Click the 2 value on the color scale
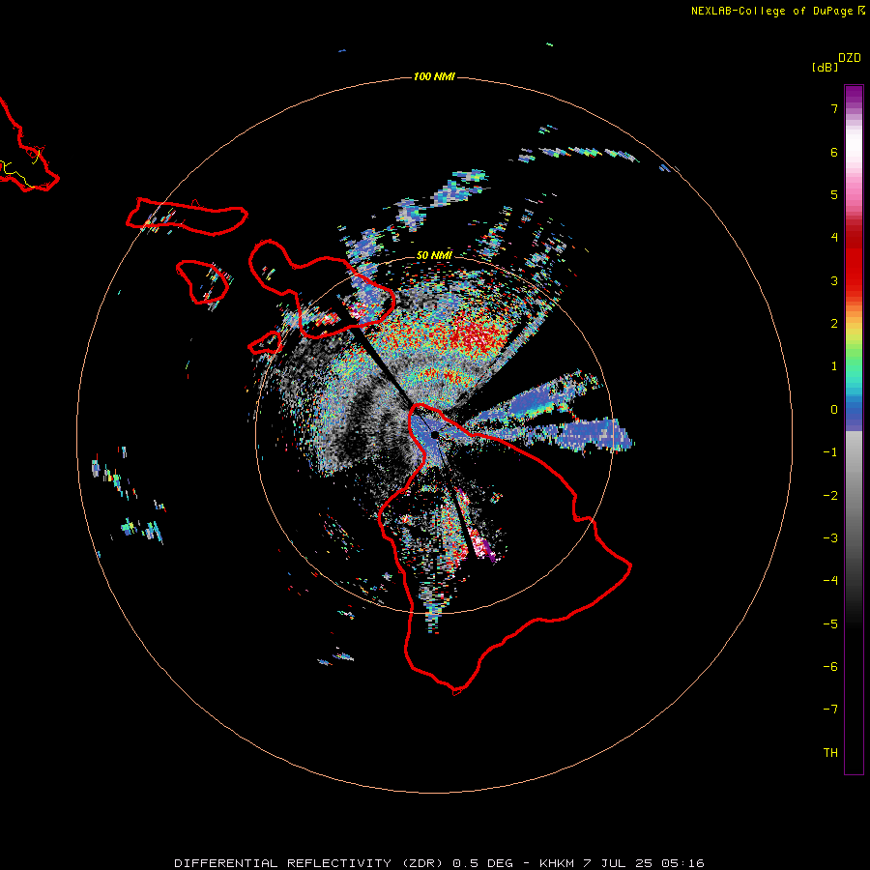This screenshot has width=870, height=870. pyautogui.click(x=834, y=324)
